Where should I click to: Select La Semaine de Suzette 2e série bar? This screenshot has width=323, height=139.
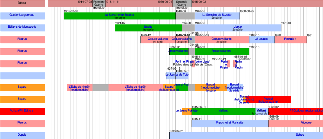[217, 16]
